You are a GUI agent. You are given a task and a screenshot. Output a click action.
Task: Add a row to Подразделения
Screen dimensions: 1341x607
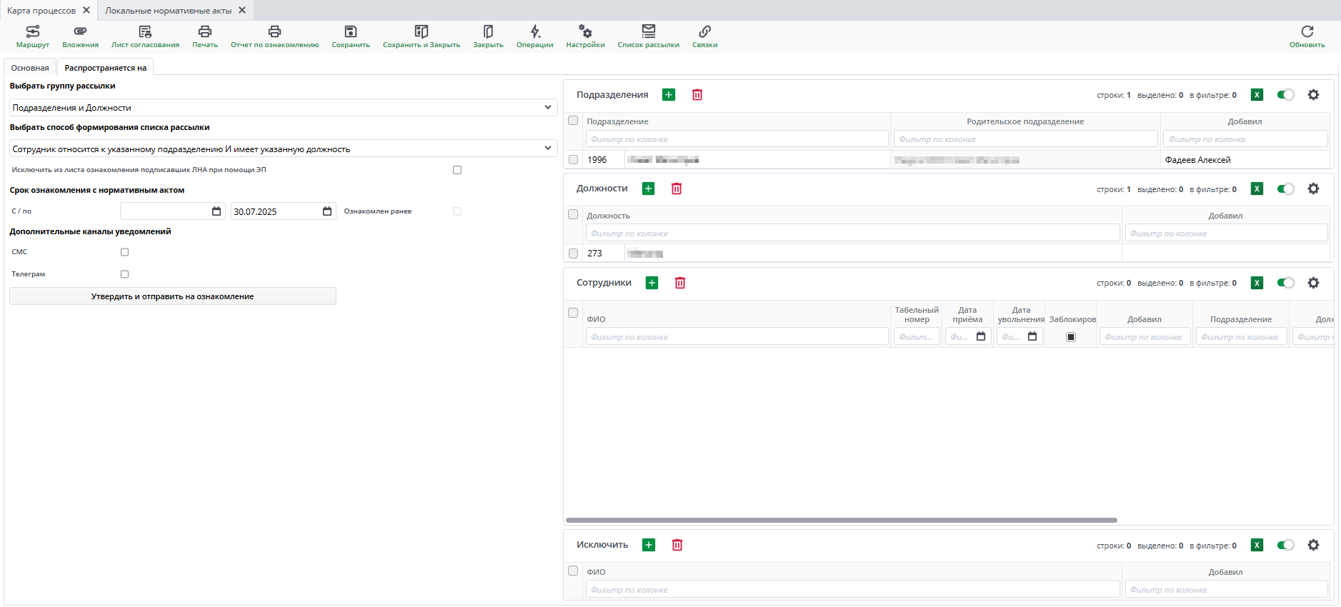click(x=669, y=95)
